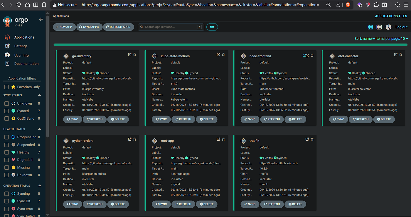This screenshot has height=217, width=411.
Task: Check the Sync OK operation filter
Action: 6,201
